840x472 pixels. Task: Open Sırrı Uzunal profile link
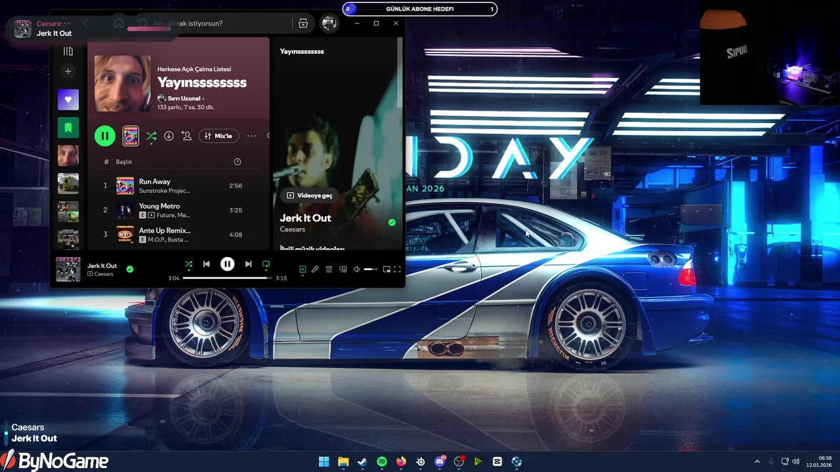click(x=184, y=98)
